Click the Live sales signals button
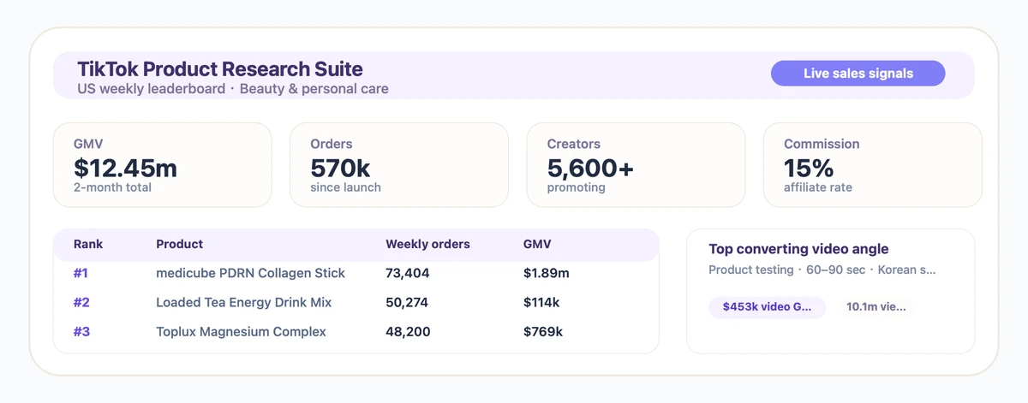This screenshot has height=403, width=1028. [858, 74]
